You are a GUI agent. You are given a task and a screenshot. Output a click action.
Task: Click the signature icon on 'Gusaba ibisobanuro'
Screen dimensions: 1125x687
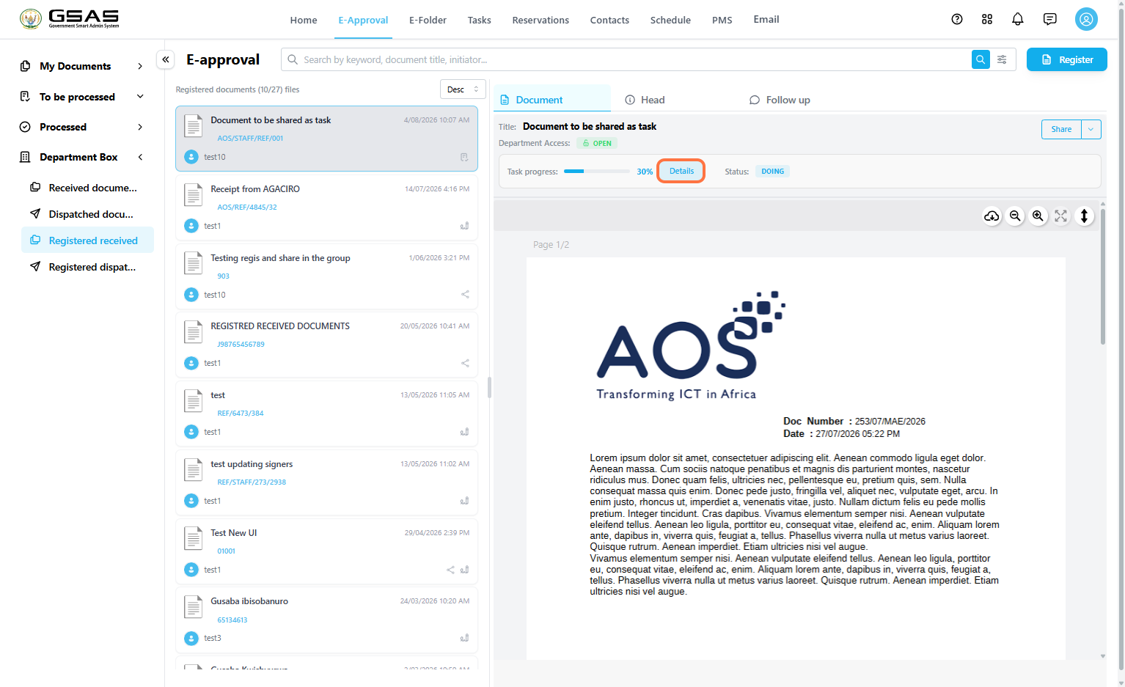pyautogui.click(x=464, y=638)
